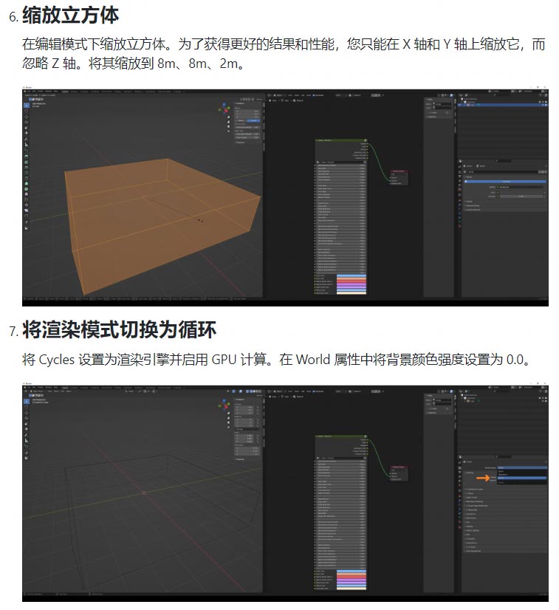This screenshot has width=559, height=610.
Task: Click the Material Output node in step 6
Action: (397, 171)
